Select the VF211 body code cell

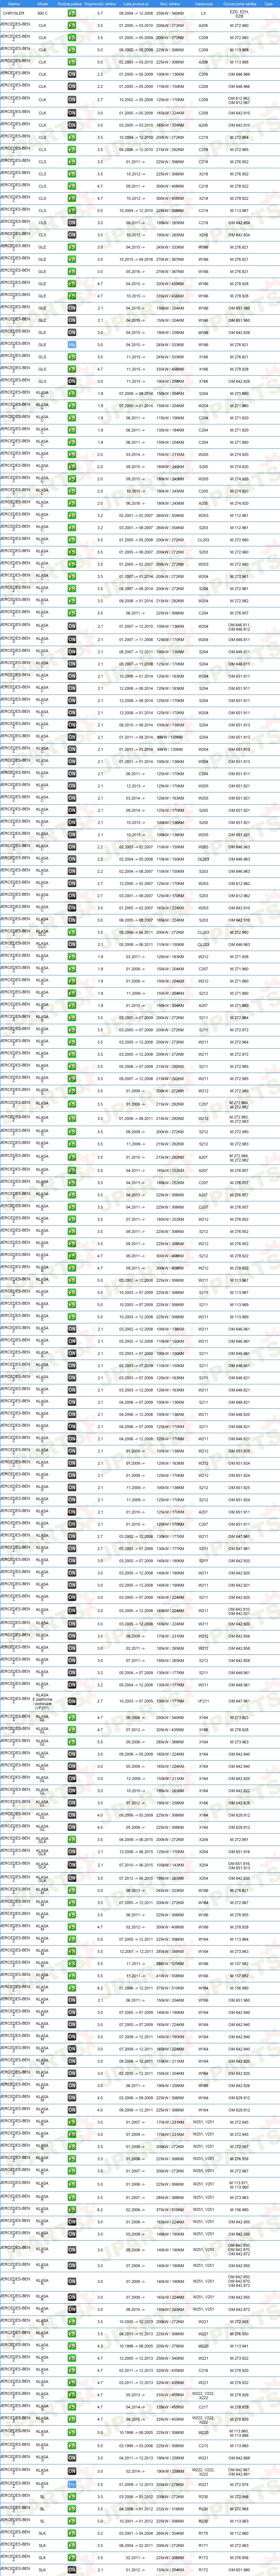[203, 1701]
